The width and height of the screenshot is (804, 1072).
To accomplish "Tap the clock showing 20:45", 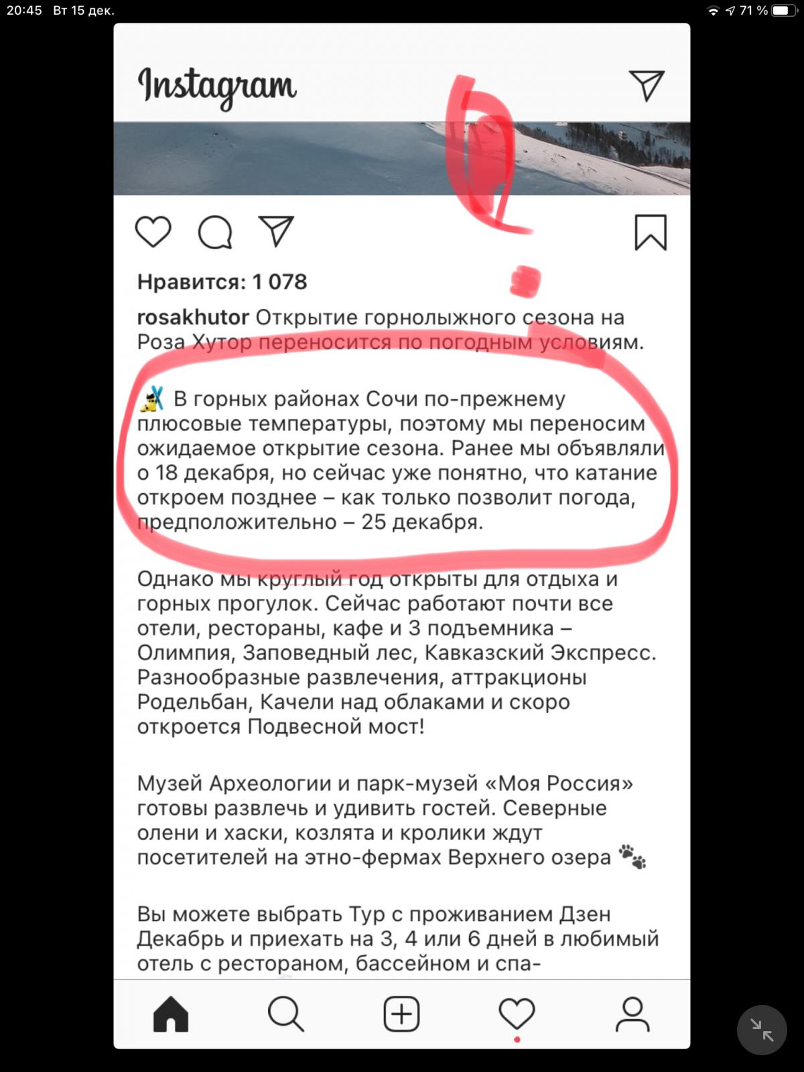I will point(24,11).
